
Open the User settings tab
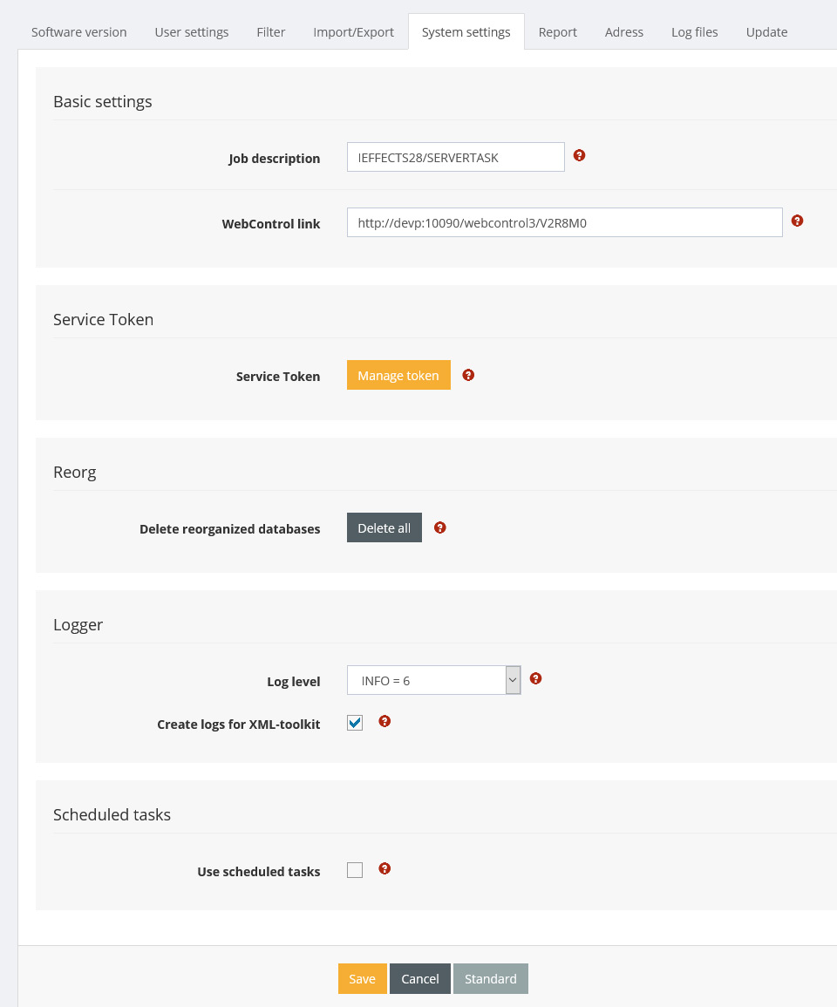[x=192, y=32]
